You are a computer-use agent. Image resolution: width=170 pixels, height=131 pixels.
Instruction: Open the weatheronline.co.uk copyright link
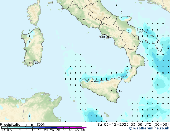click(x=149, y=128)
